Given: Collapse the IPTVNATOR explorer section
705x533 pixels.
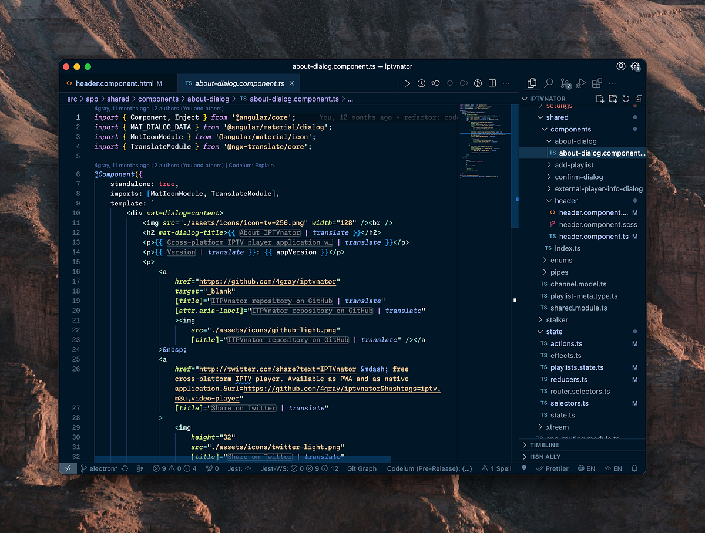Looking at the screenshot, I should click(524, 99).
